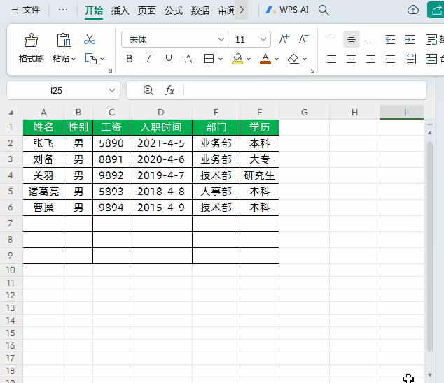This screenshot has height=383, width=444.
Task: Toggle Bold formatting
Action: pyautogui.click(x=130, y=59)
